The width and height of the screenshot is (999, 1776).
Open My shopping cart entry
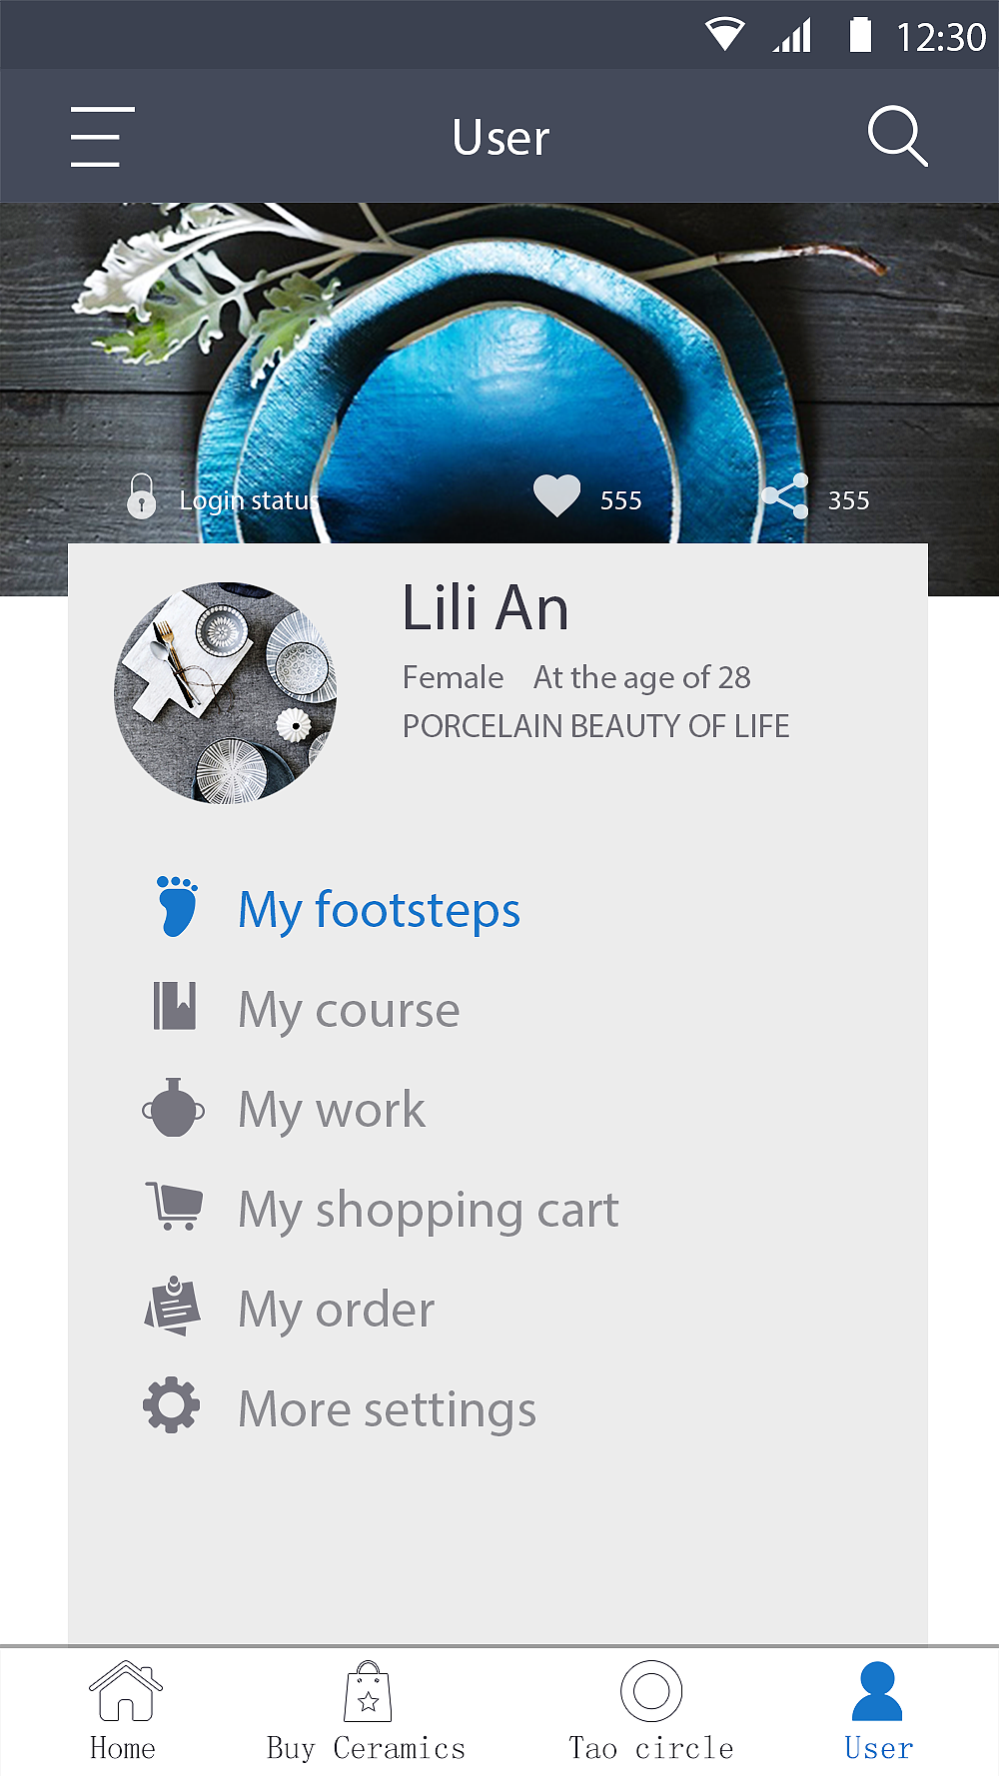(429, 1210)
